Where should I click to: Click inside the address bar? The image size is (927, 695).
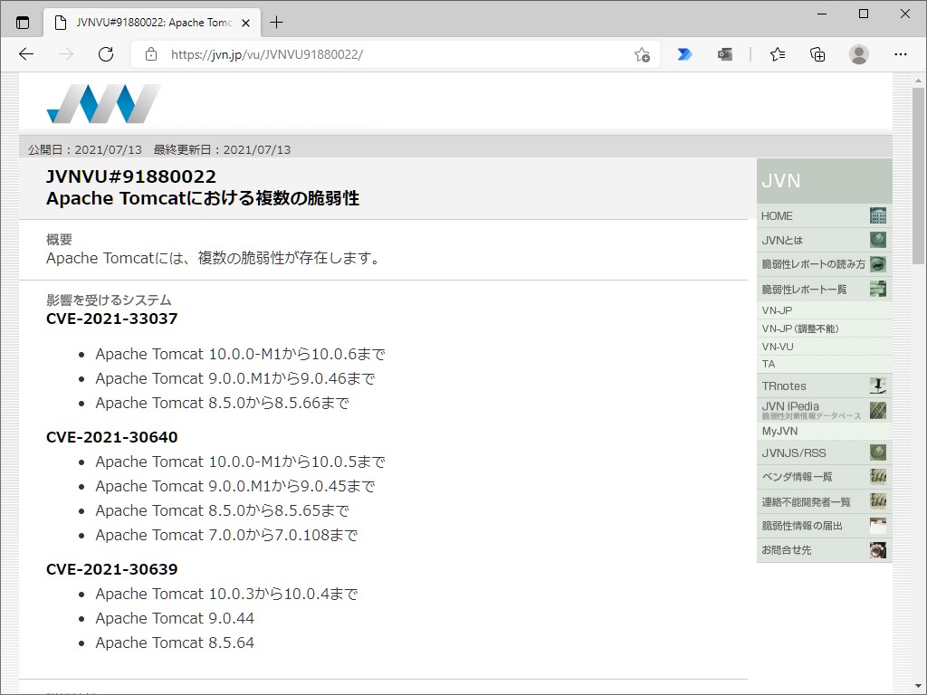point(362,54)
